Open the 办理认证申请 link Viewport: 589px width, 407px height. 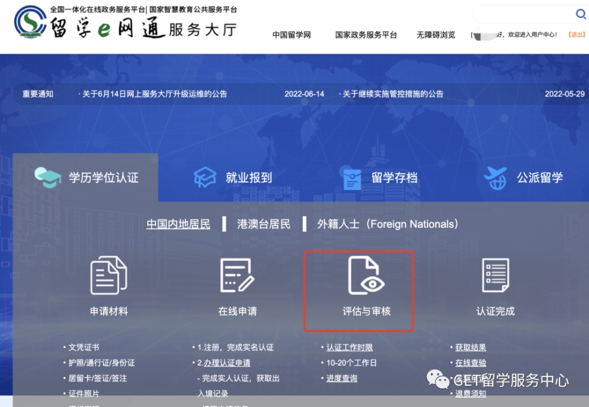tap(227, 363)
